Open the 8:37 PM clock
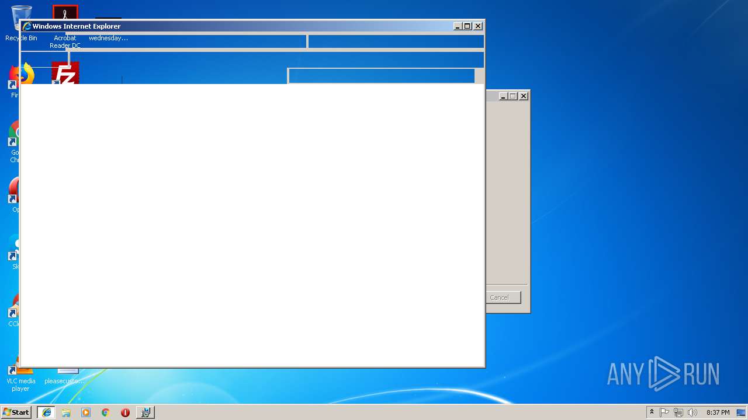The height and width of the screenshot is (420, 748). tap(718, 412)
